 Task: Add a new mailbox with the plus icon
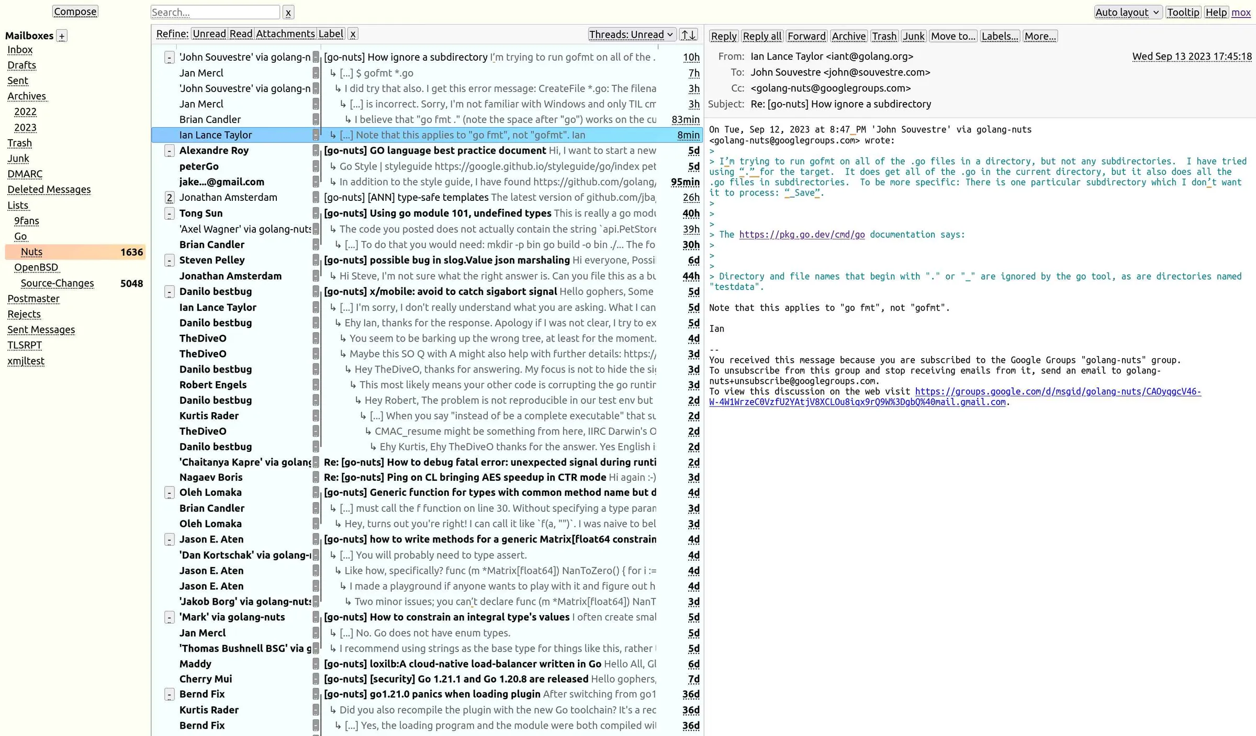tap(62, 36)
